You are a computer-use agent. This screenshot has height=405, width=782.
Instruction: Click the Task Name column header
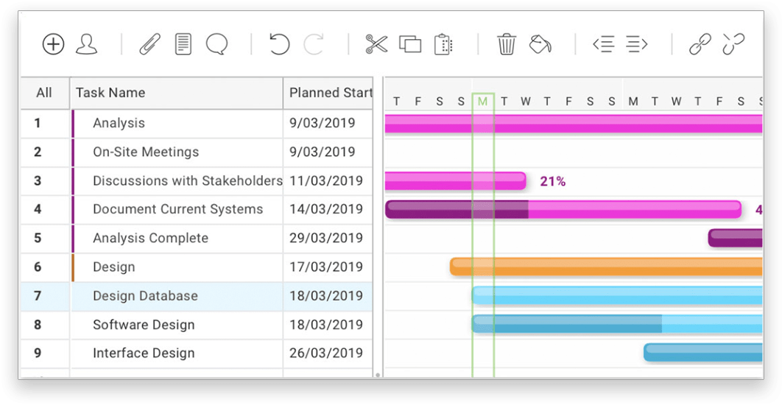pyautogui.click(x=110, y=93)
